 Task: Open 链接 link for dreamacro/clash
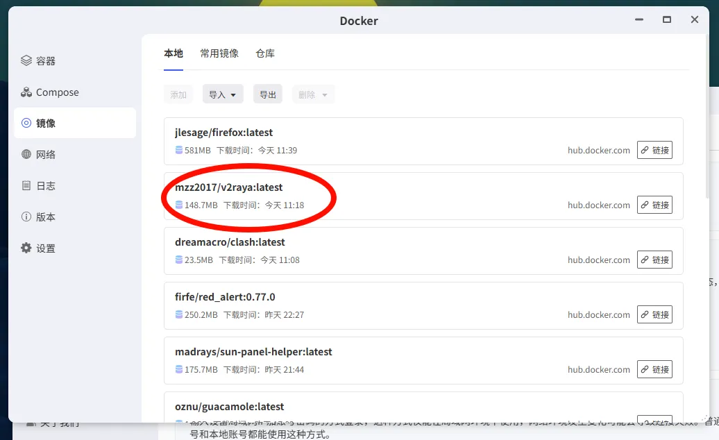click(654, 260)
